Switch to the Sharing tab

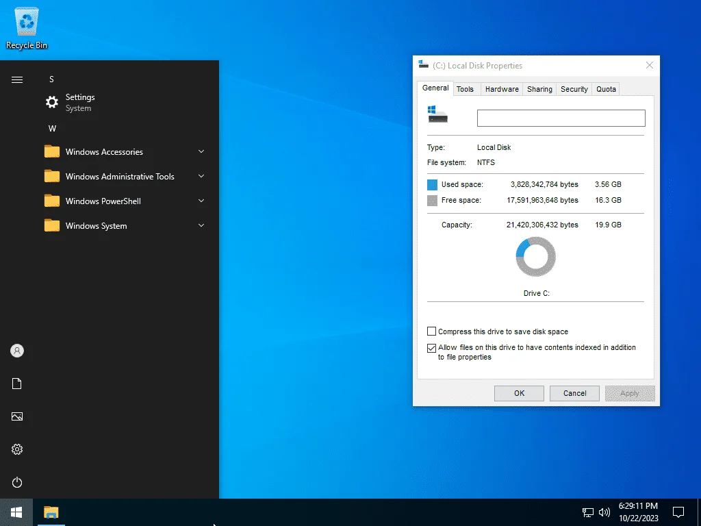[539, 89]
